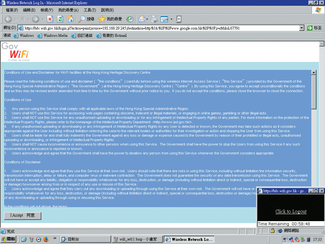Expand the quick launch overflow chevron
This screenshot has height=244, width=325.
click(x=55, y=238)
